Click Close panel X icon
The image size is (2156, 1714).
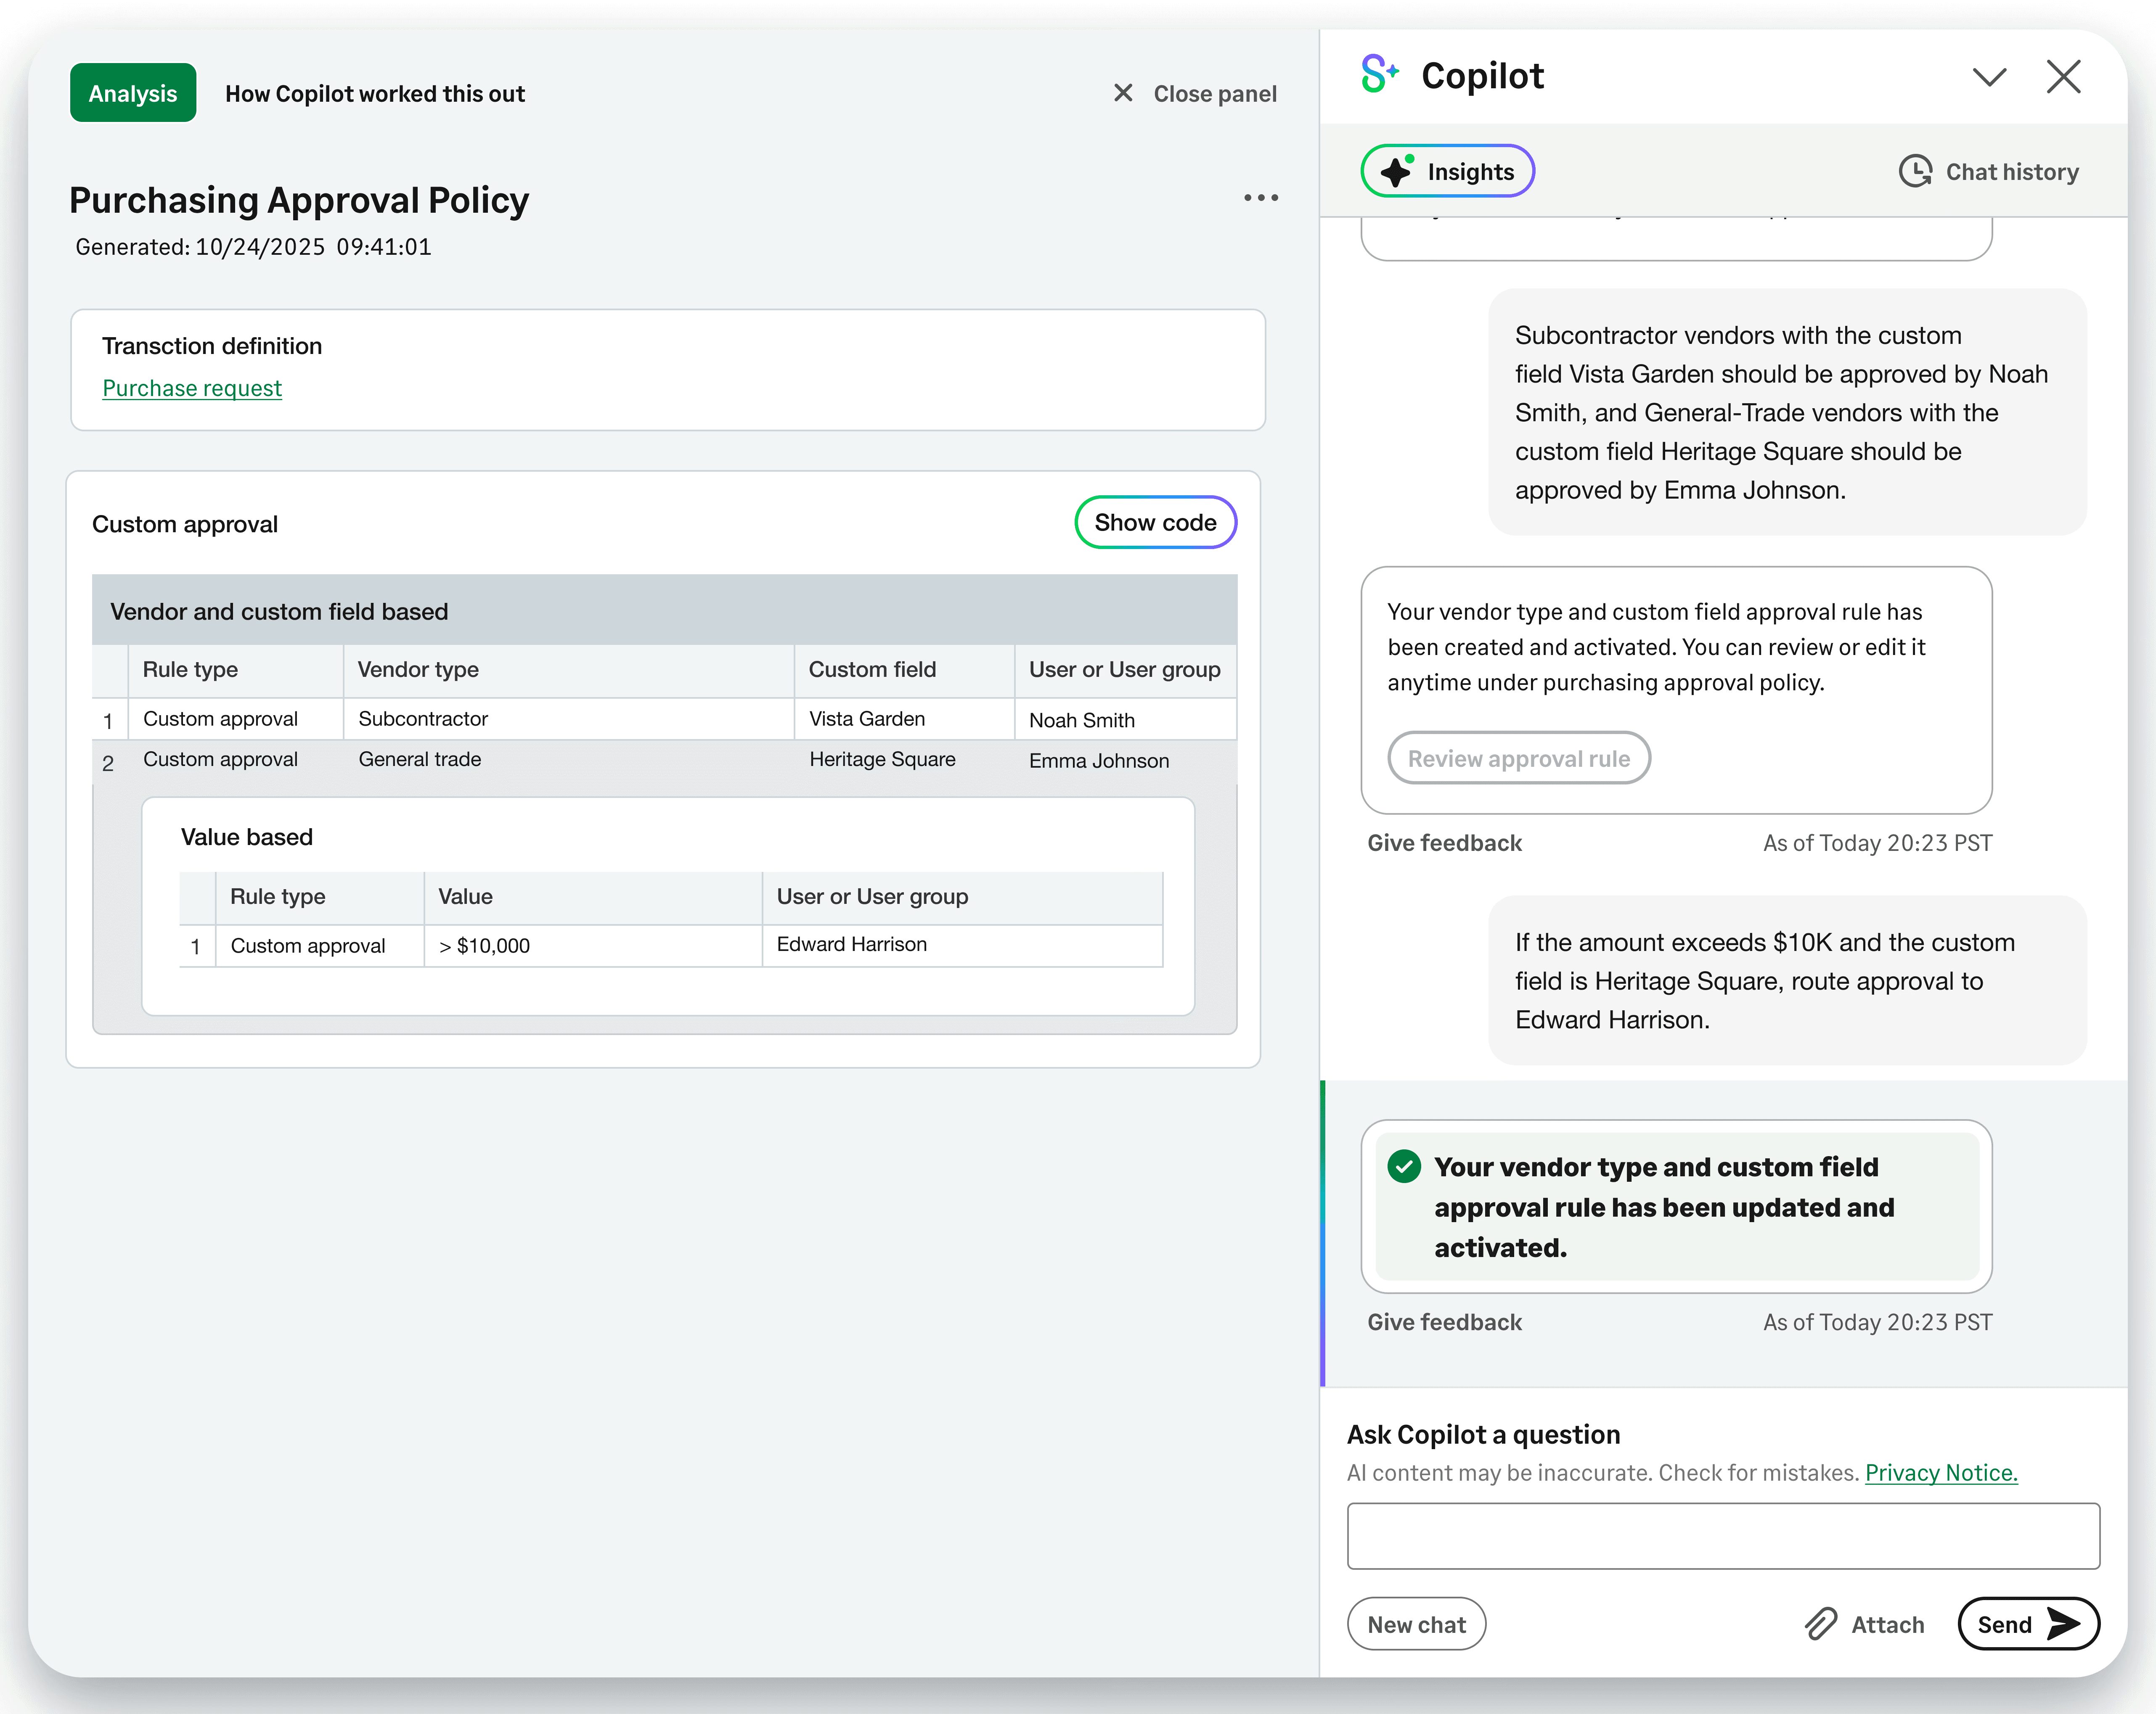pyautogui.click(x=1123, y=93)
